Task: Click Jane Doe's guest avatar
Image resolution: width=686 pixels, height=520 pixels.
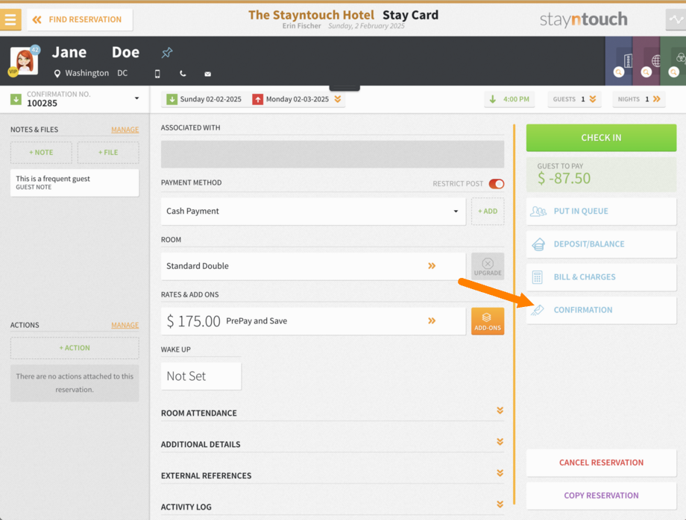Action: pos(25,61)
